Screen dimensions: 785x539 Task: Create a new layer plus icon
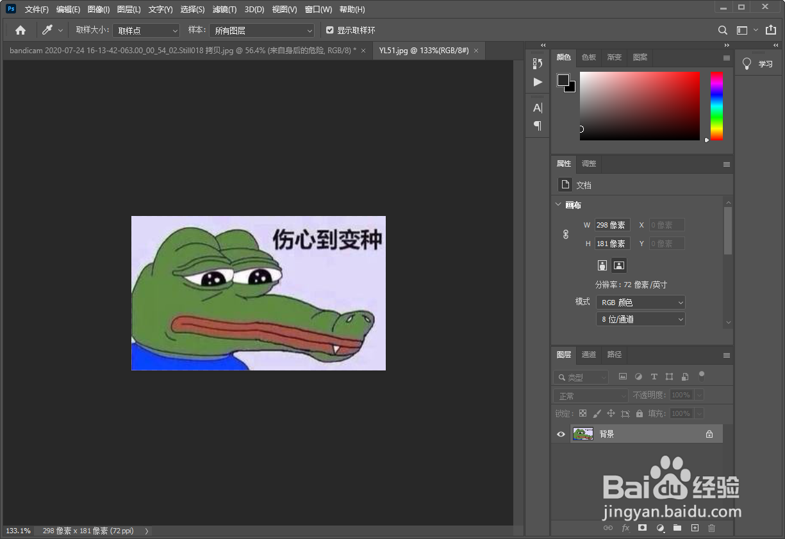pos(695,527)
